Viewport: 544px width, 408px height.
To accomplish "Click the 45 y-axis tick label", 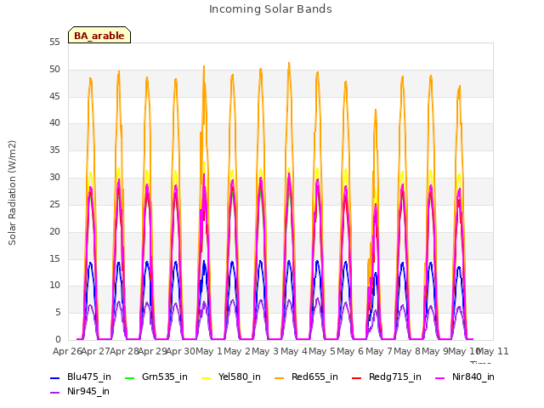I will (54, 96).
